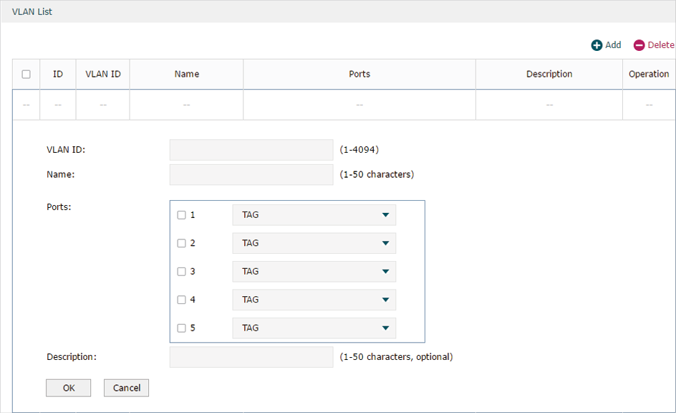Click the Ports column header
Viewport: 676px width, 413px height.
pyautogui.click(x=359, y=75)
